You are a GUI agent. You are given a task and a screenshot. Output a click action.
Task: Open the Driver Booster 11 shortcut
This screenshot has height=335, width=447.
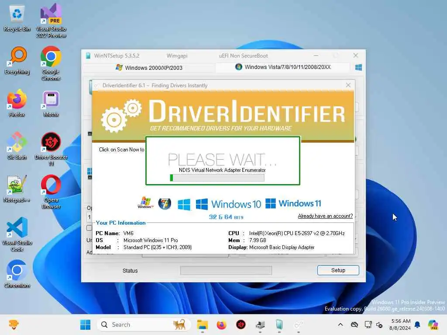coord(51,149)
